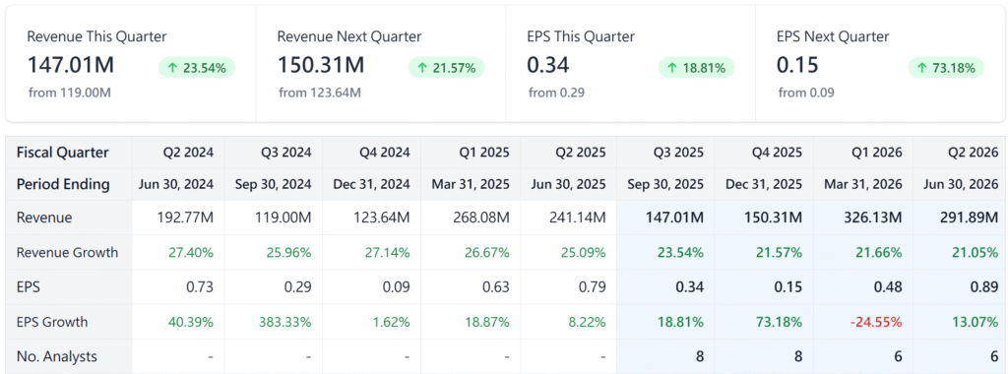The image size is (1008, 374).
Task: Select the Revenue This Quarter card
Action: tap(131, 64)
